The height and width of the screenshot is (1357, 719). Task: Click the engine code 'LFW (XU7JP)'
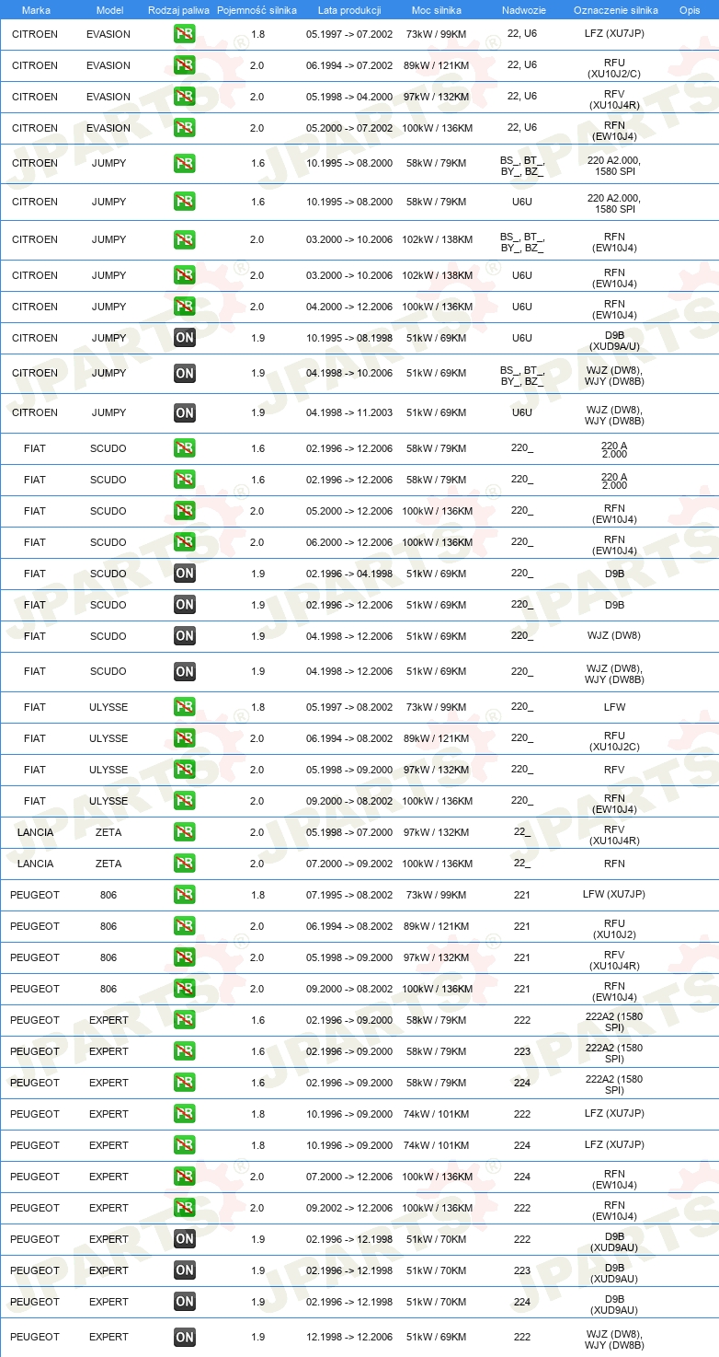pos(614,895)
